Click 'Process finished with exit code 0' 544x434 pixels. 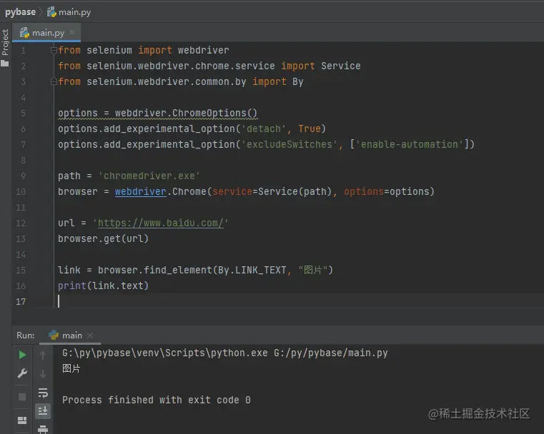pos(156,400)
